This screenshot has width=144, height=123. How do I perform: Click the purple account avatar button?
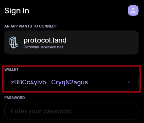click(x=133, y=10)
